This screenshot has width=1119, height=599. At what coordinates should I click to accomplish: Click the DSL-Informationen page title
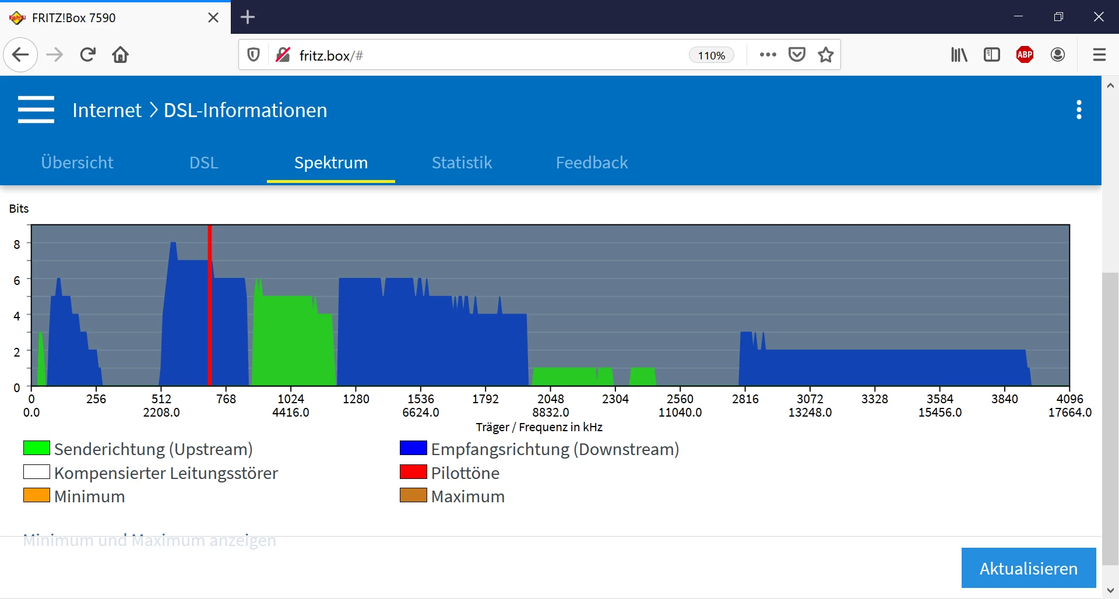click(x=245, y=110)
